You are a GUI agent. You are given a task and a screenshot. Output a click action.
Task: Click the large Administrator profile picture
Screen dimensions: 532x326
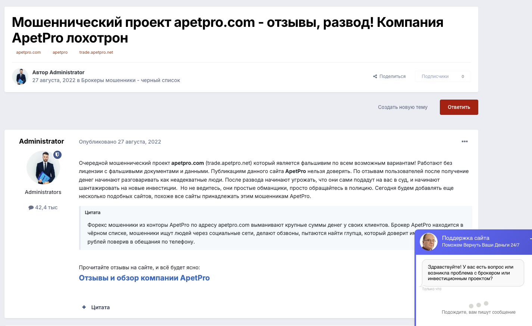pos(43,167)
